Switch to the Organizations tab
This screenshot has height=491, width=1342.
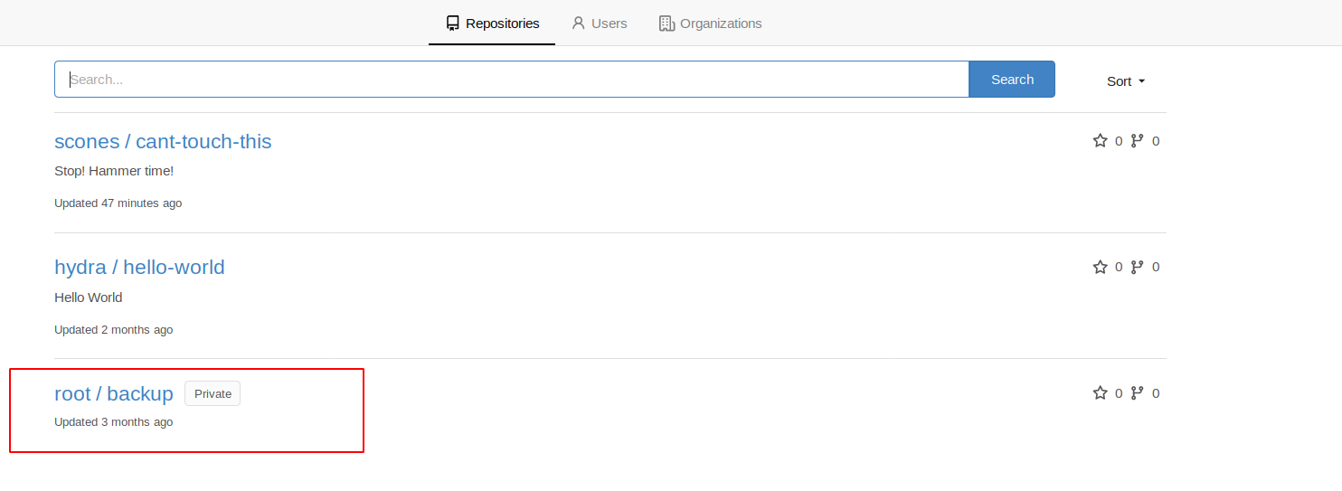[x=711, y=24]
